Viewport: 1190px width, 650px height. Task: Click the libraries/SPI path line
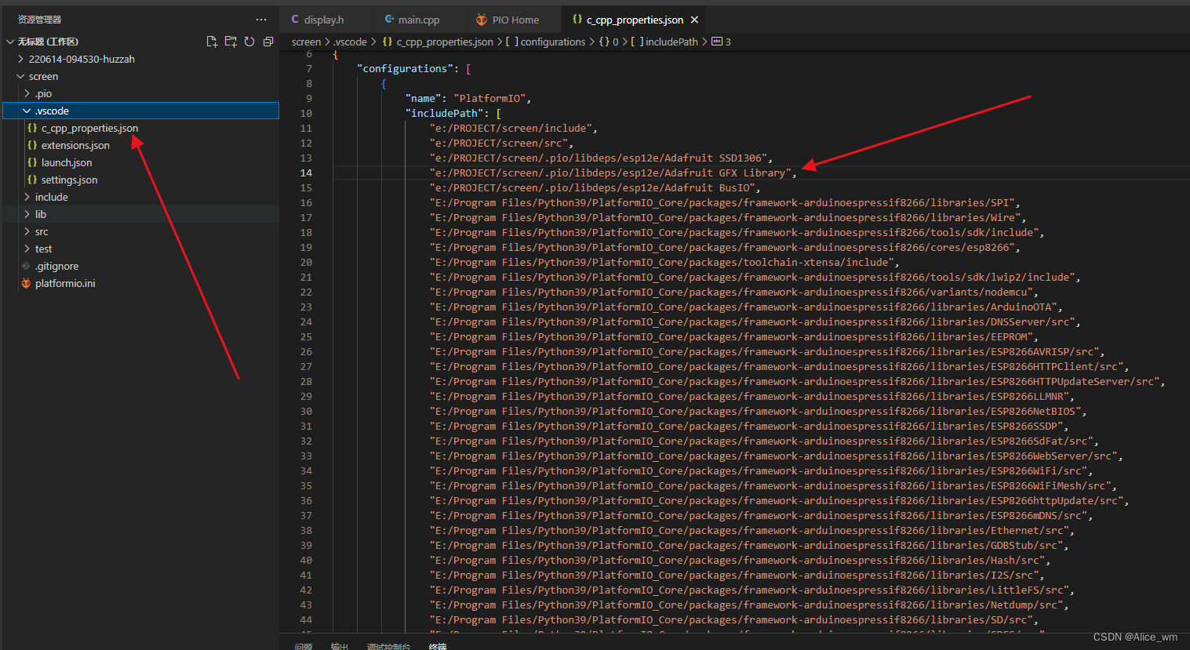[725, 202]
